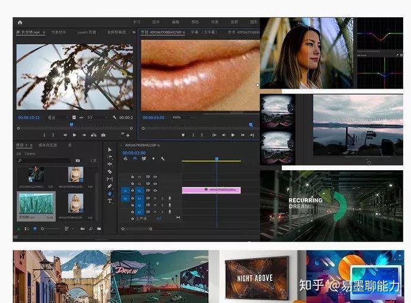
Task: Select the Selection arrow tool
Action: (110, 149)
